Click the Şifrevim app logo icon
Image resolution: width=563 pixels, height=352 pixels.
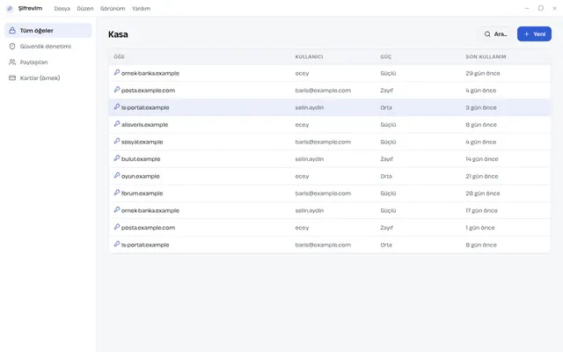[x=10, y=8]
